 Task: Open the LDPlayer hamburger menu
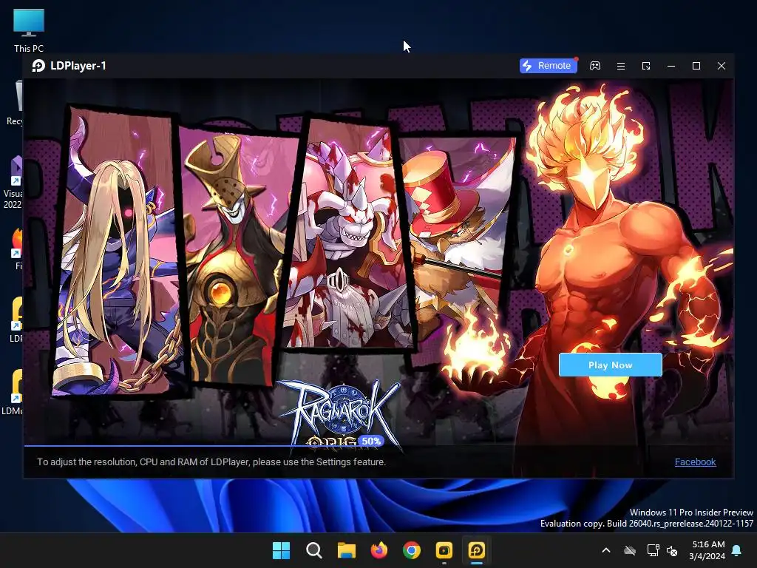[x=621, y=66]
